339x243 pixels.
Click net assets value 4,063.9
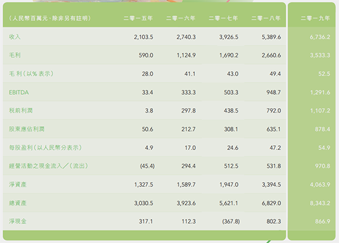320,185
